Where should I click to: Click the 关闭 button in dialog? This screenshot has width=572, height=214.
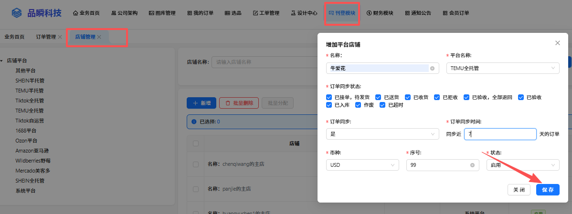pyautogui.click(x=519, y=190)
